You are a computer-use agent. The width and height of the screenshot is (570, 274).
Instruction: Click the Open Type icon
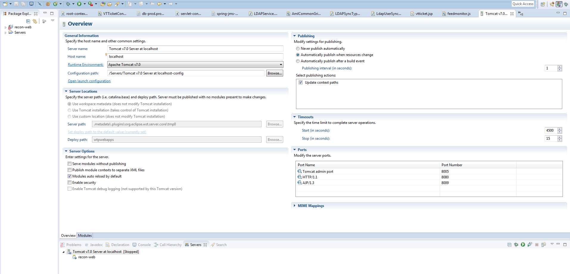(x=103, y=4)
